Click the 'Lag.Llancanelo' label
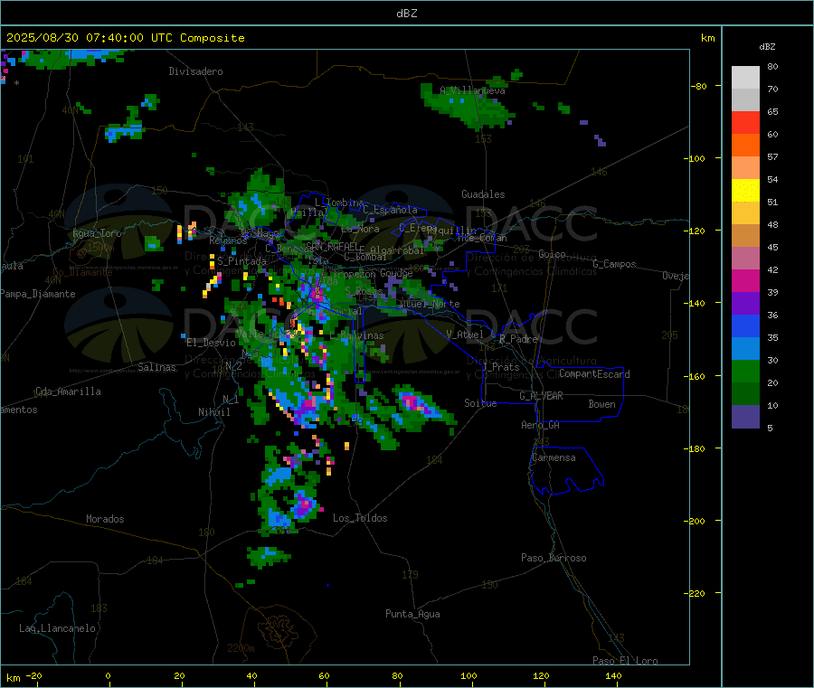The image size is (814, 688). [x=57, y=628]
